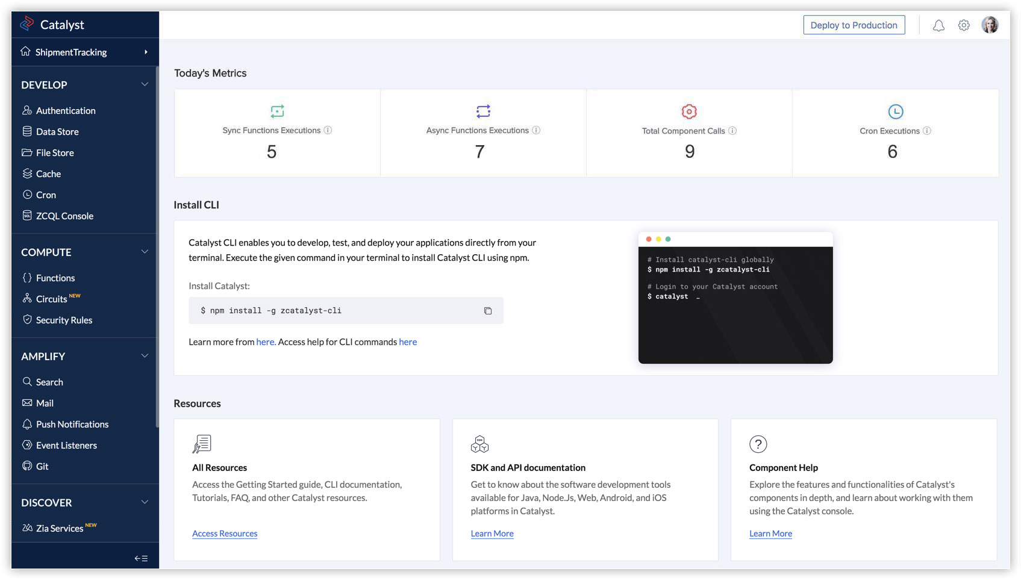The image size is (1021, 580).
Task: Click the terminal preview image
Action: coord(735,298)
